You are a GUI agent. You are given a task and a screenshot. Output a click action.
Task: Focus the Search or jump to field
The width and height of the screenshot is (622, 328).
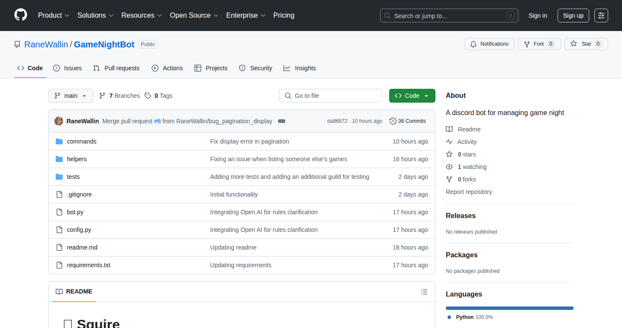pyautogui.click(x=449, y=16)
